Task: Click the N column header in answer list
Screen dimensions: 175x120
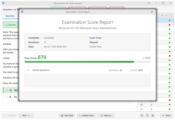Action: [167, 16]
